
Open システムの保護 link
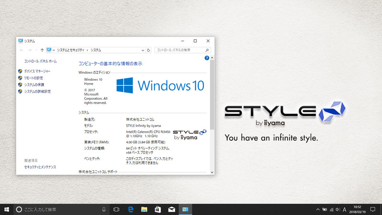tap(34, 85)
